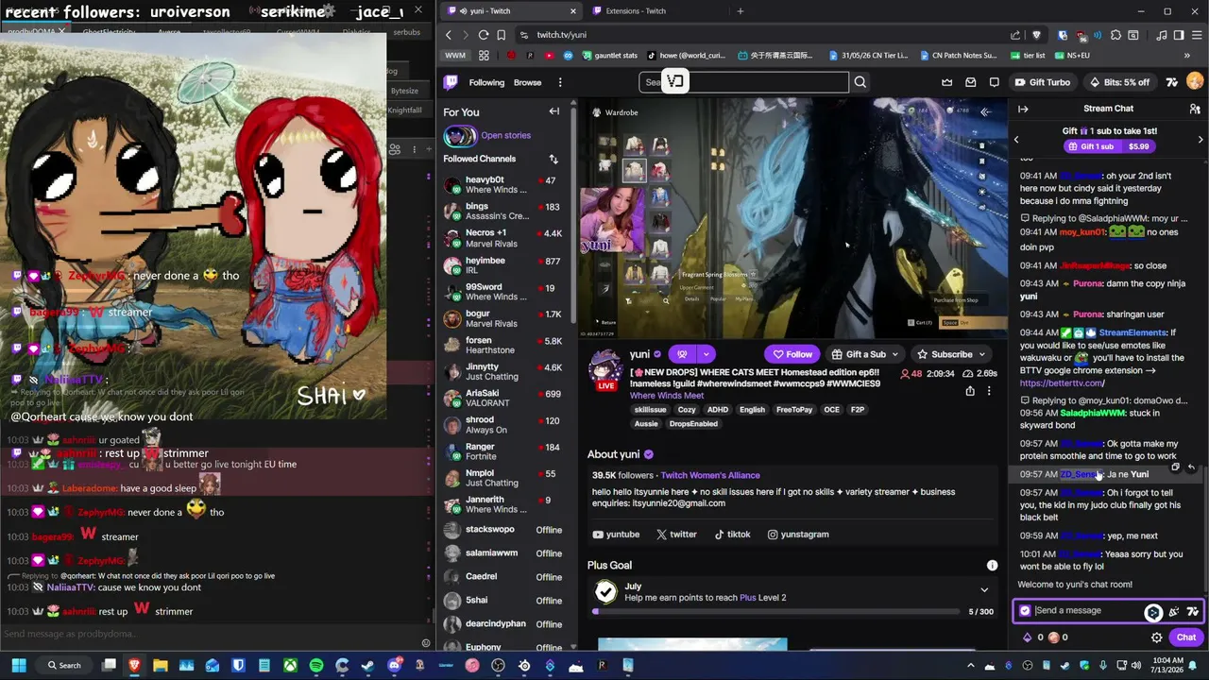This screenshot has width=1209, height=680.
Task: Open the Brave Shields icon in address bar
Action: click(x=1038, y=35)
